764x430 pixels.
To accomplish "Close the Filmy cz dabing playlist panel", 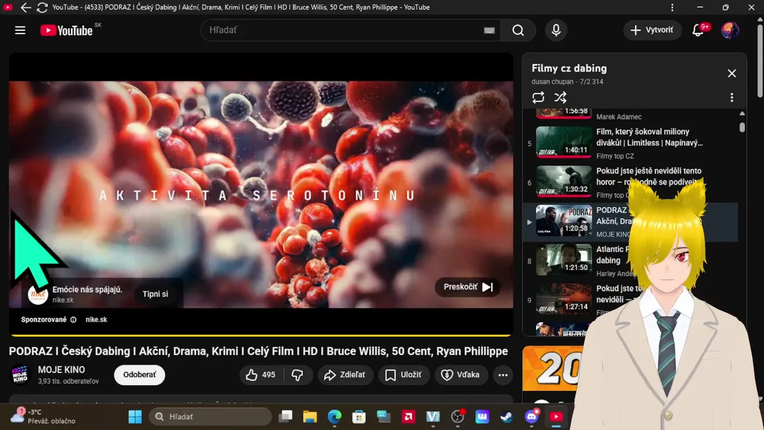I will [732, 73].
